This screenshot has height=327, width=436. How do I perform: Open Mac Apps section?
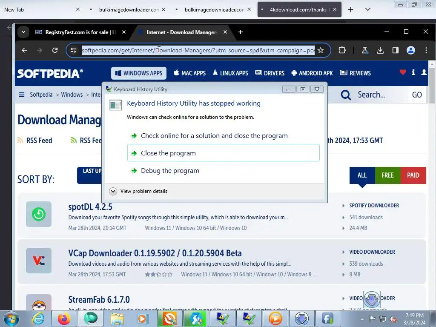189,73
